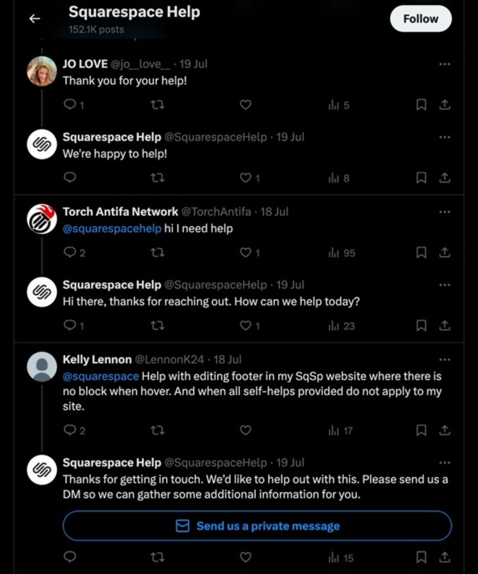Open the Squarespace Help profile header
The height and width of the screenshot is (574, 478).
(134, 11)
